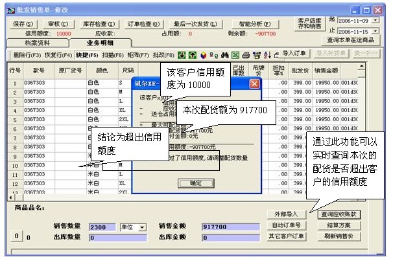Click the colored cube icon in toolbar
The height and width of the screenshot is (257, 404).
click(203, 55)
